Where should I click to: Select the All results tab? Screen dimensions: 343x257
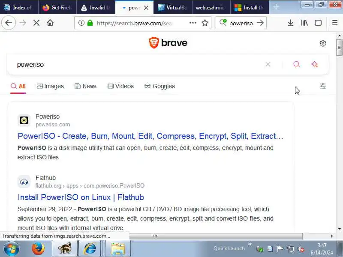click(18, 87)
